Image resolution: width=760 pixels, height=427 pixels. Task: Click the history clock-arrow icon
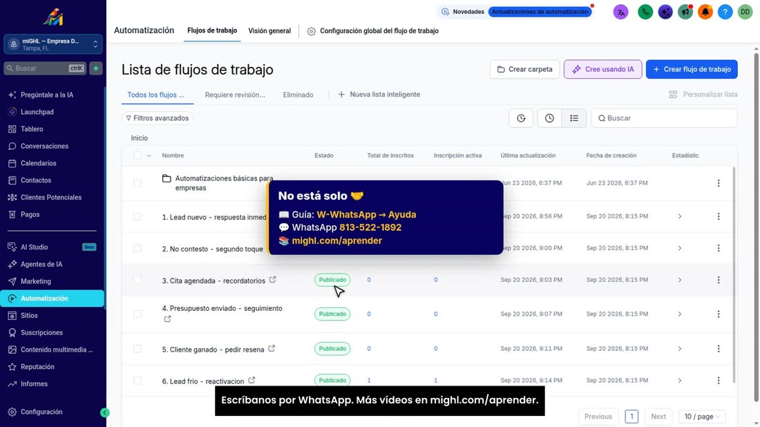pyautogui.click(x=521, y=118)
